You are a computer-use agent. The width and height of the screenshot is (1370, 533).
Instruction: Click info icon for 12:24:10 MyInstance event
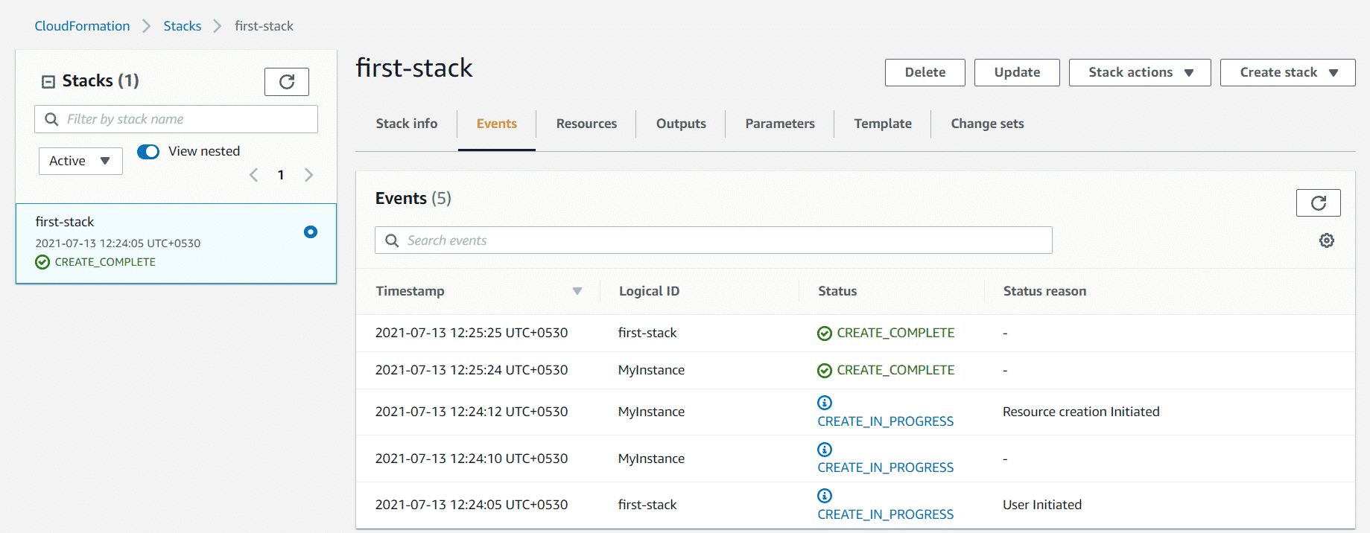coord(825,450)
